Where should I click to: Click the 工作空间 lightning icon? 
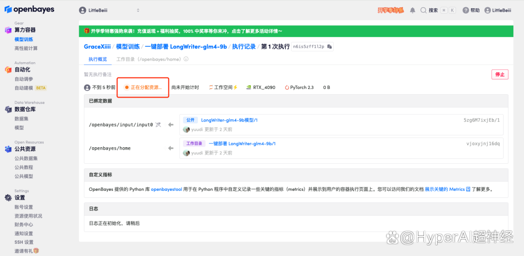click(x=235, y=87)
